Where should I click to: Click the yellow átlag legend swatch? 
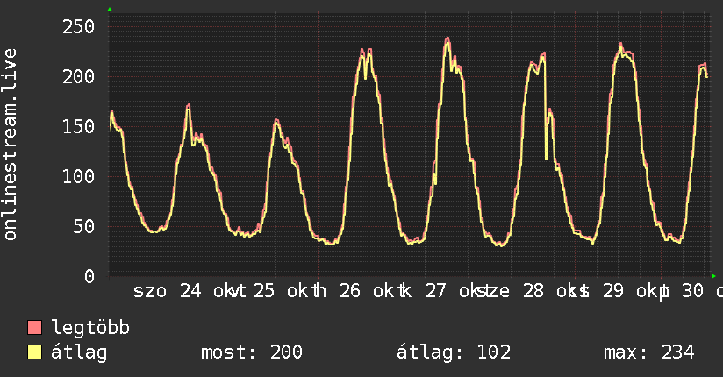[34, 352]
